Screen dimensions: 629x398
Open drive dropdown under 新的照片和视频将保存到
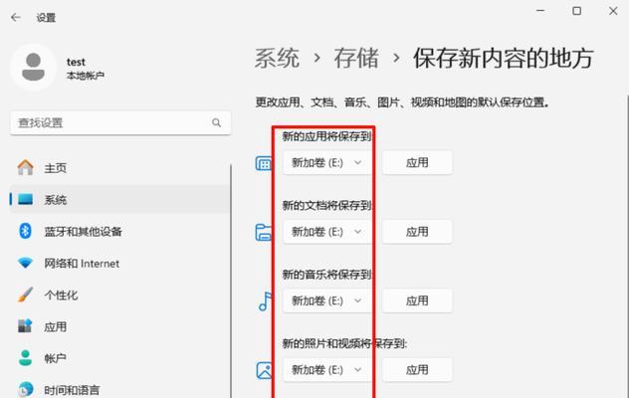coord(327,369)
